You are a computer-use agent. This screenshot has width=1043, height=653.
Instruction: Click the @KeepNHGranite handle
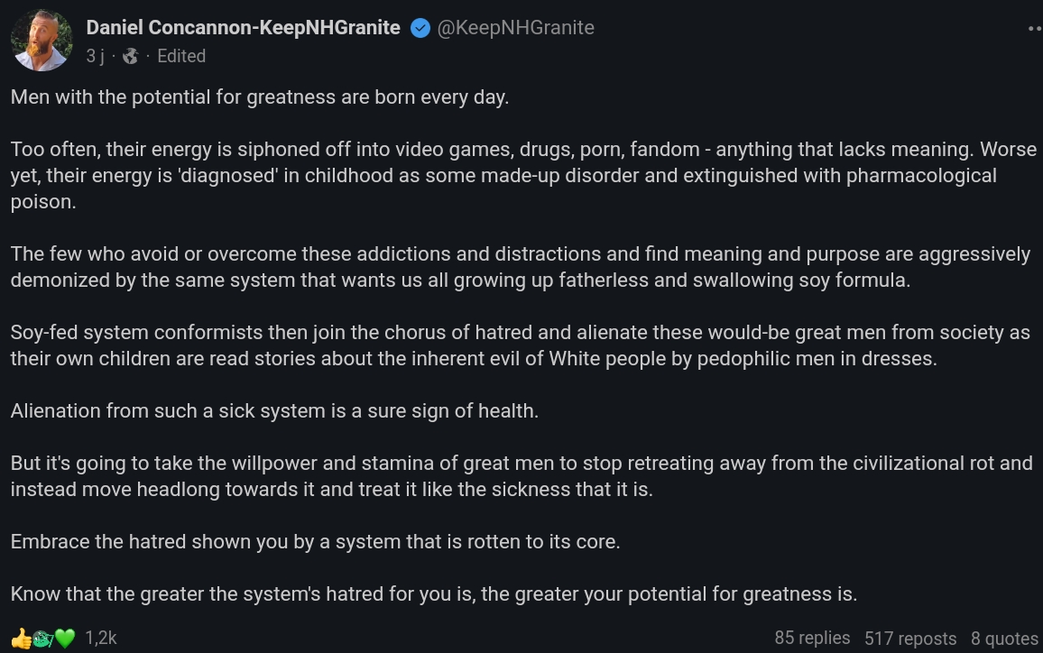[x=515, y=28]
